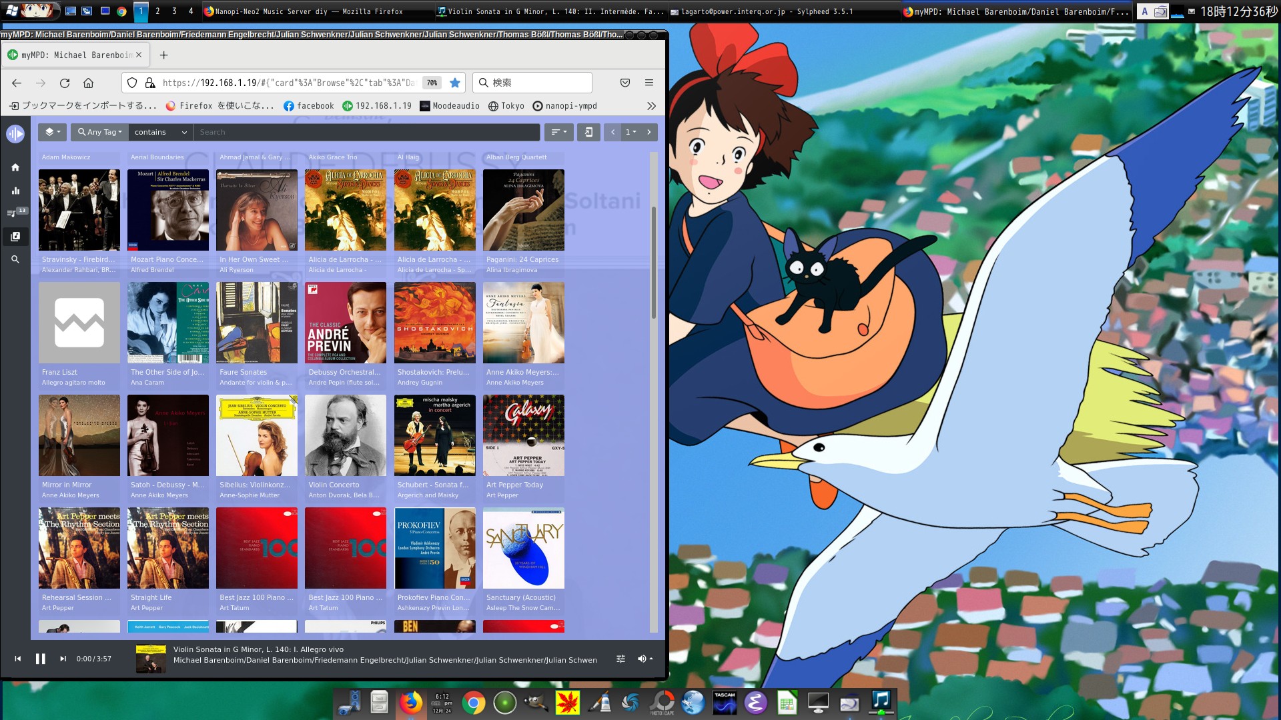Open sidebar Search magnifier icon
The width and height of the screenshot is (1281, 720).
click(15, 259)
